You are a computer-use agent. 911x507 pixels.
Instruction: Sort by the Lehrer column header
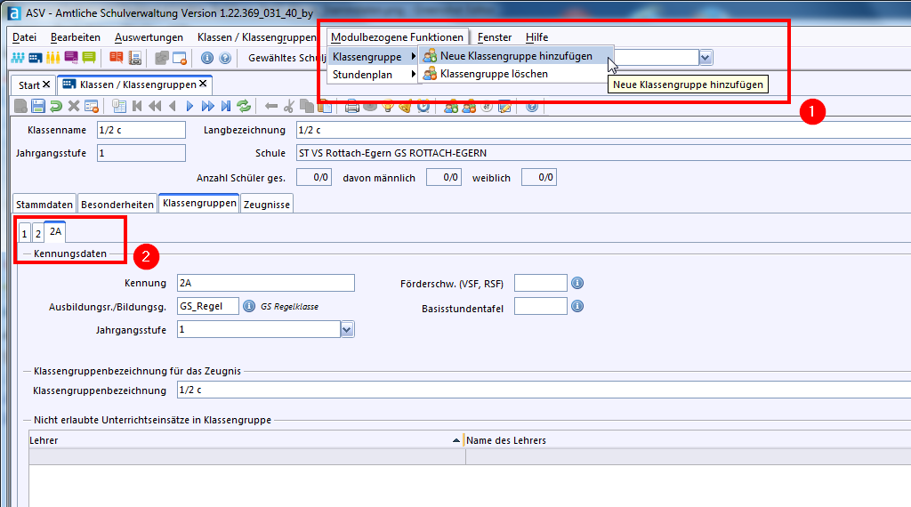coord(246,440)
